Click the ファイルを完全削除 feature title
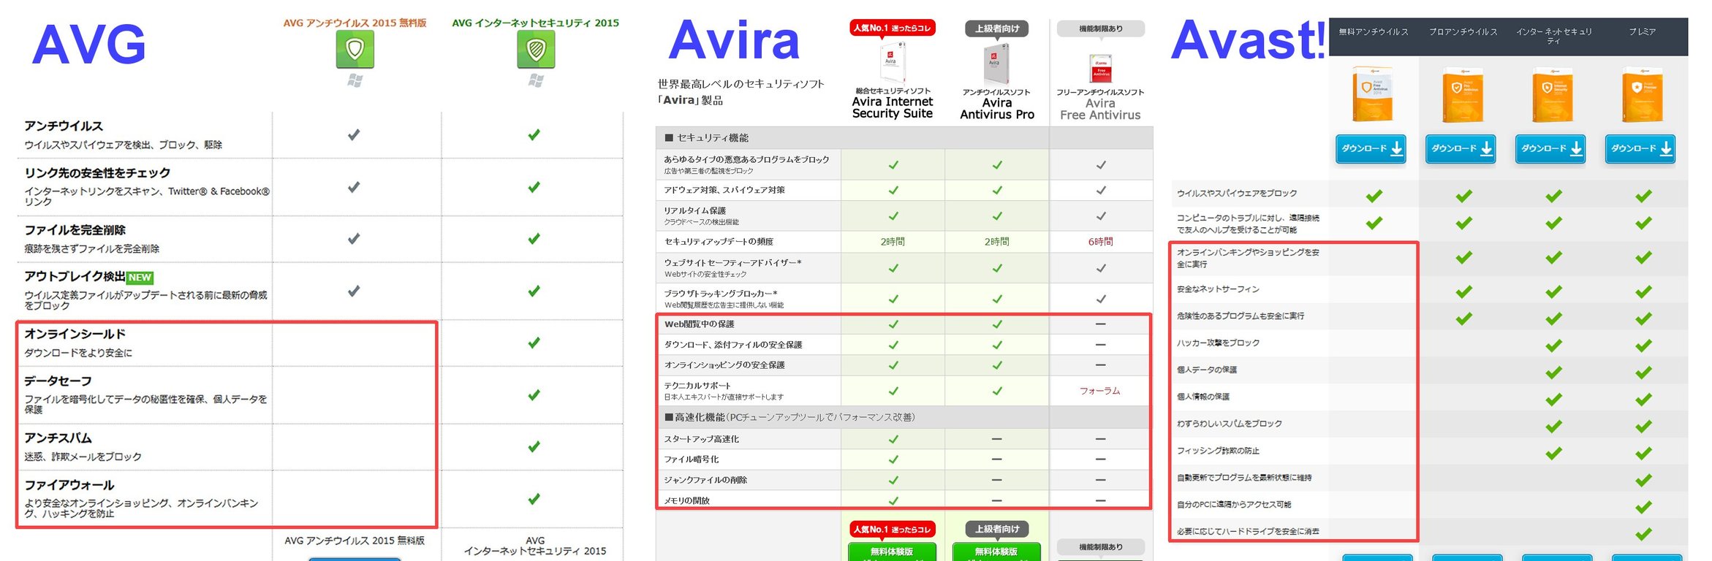This screenshot has width=1712, height=561. (x=75, y=230)
